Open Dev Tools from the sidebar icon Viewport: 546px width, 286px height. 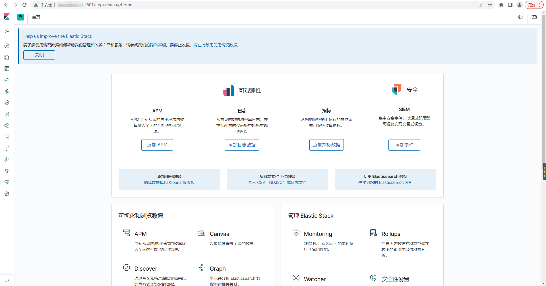(x=7, y=171)
